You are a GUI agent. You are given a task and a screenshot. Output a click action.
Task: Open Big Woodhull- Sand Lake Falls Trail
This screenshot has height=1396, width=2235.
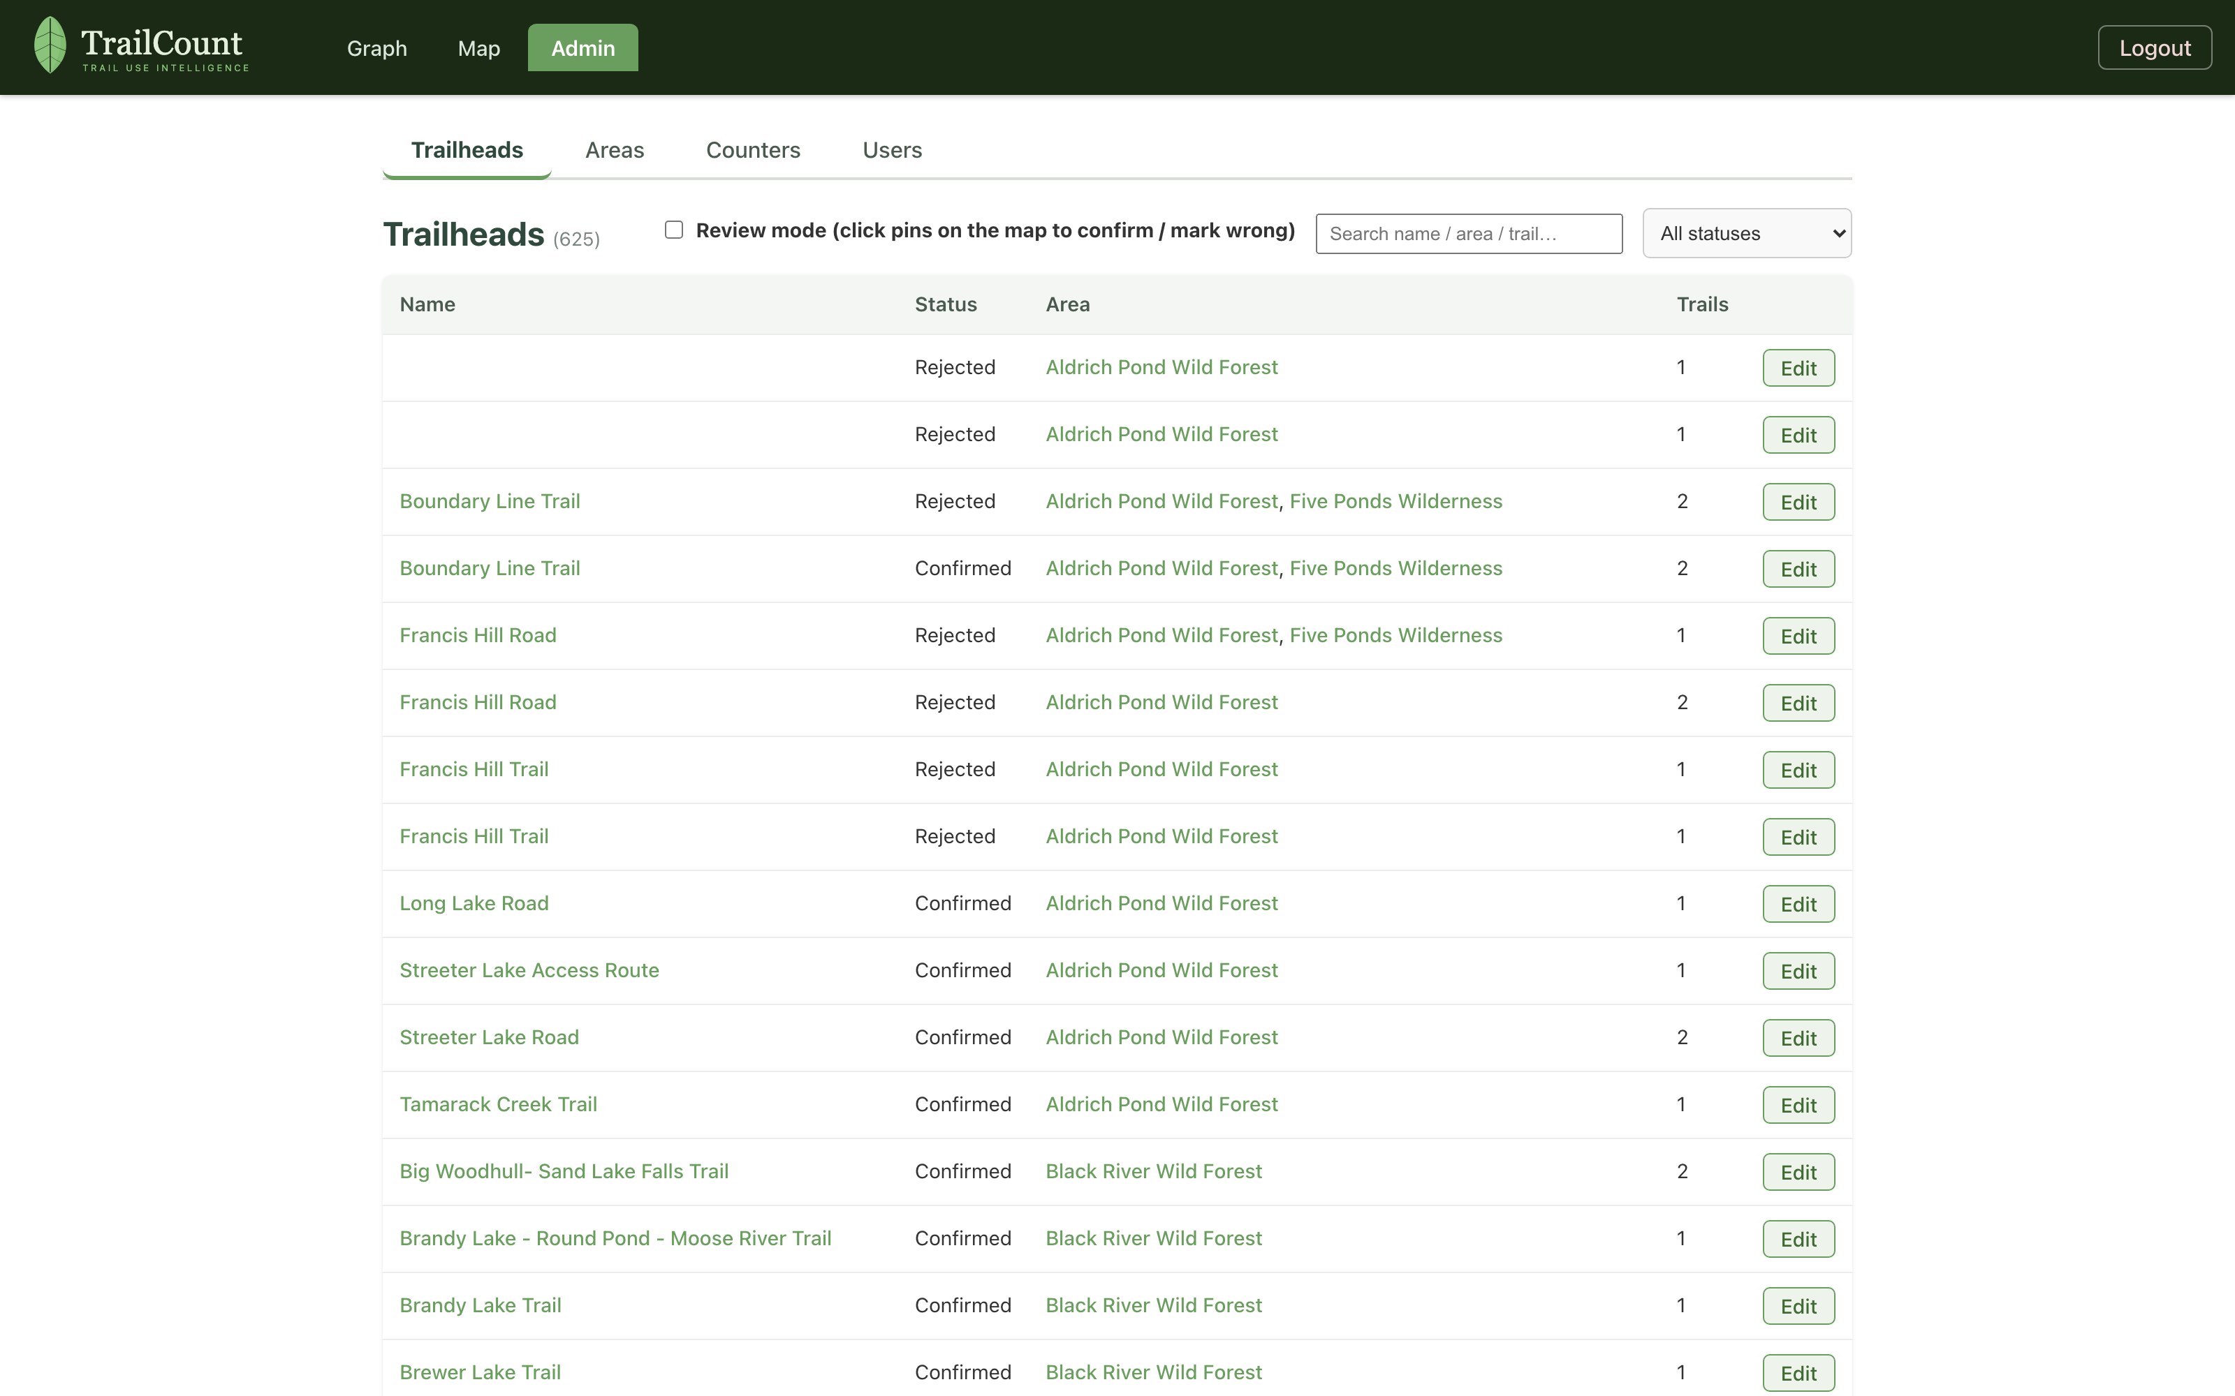(x=564, y=1172)
